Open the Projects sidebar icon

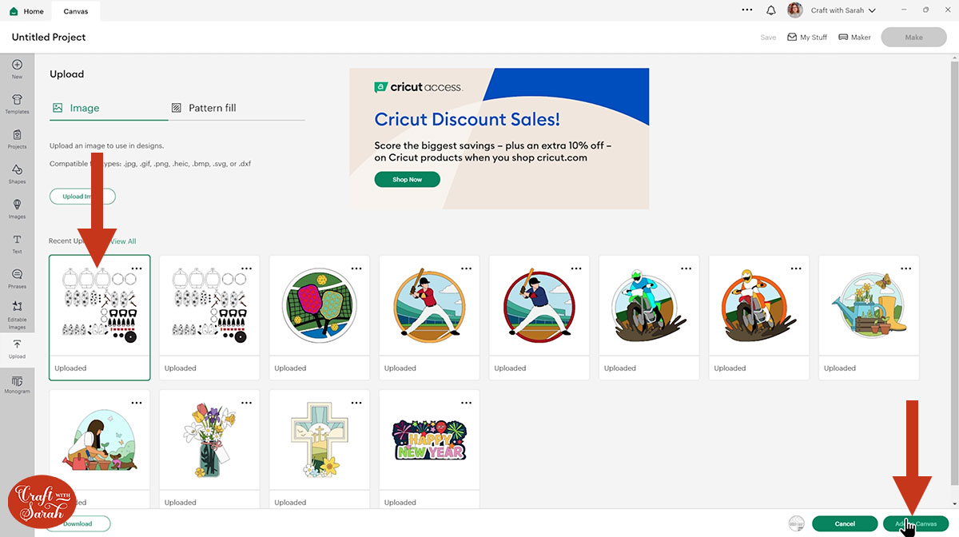pos(17,138)
